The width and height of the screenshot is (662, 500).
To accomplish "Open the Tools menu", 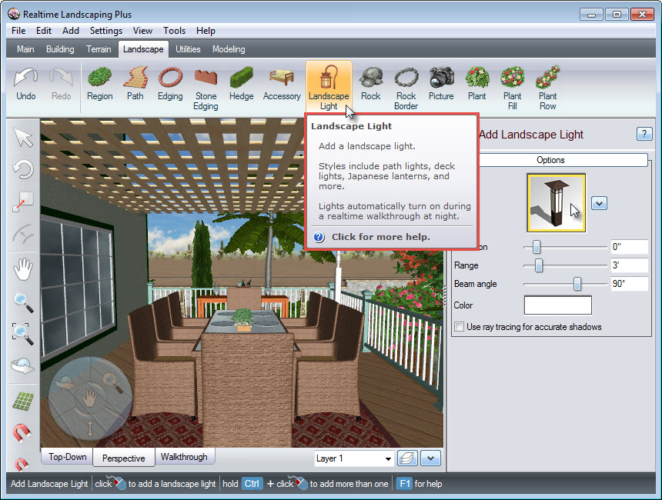I will pyautogui.click(x=175, y=31).
